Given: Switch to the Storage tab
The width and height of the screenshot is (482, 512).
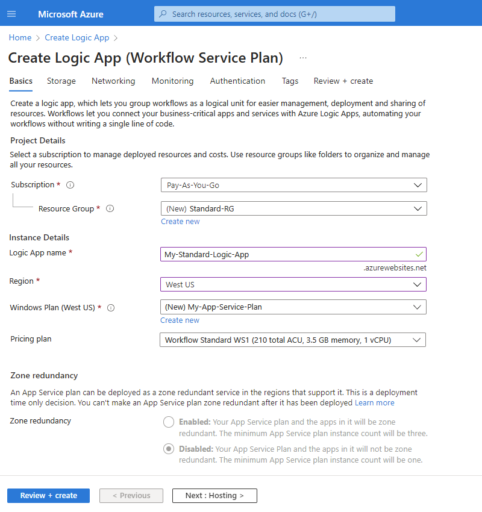Looking at the screenshot, I should click(x=61, y=81).
